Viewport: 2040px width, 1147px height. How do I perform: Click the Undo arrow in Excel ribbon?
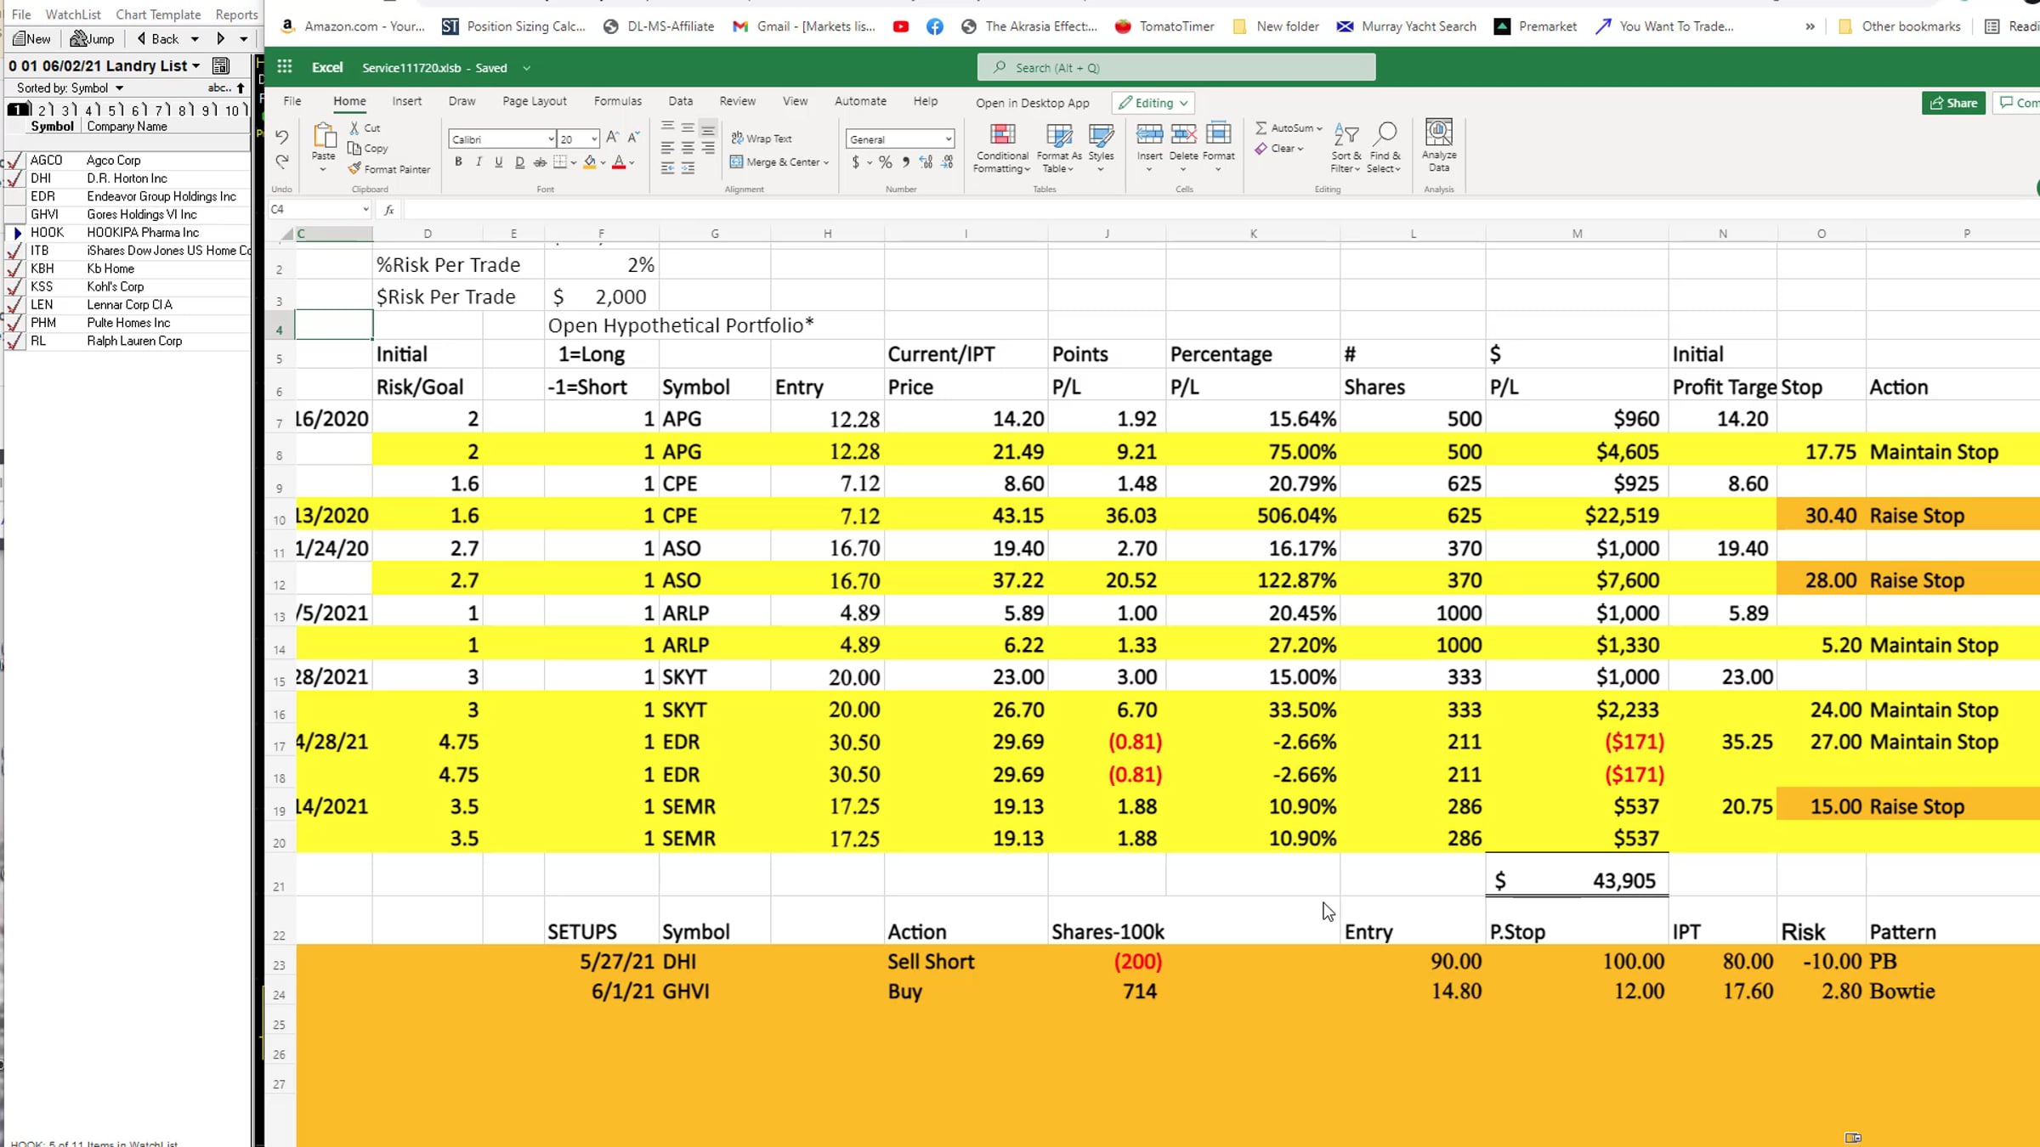(281, 137)
